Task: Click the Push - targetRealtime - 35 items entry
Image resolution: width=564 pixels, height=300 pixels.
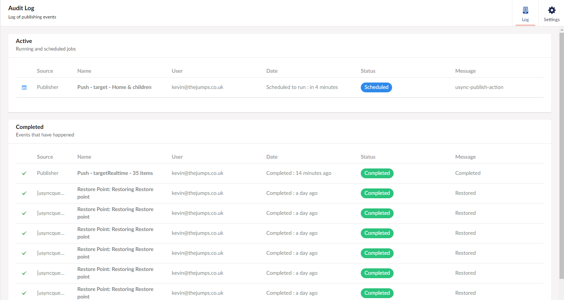Action: (x=115, y=173)
